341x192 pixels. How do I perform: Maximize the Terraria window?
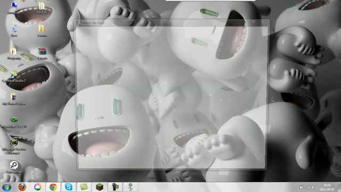click(x=254, y=21)
